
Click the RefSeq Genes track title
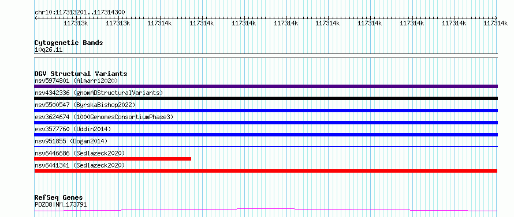pos(58,198)
